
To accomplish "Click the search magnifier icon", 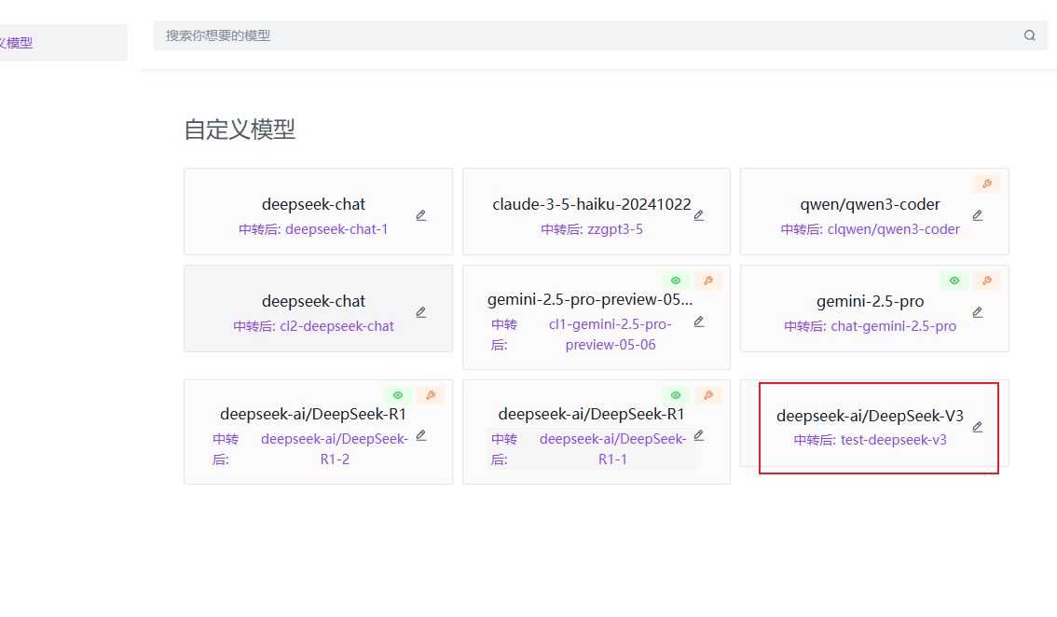I will pos(1029,35).
